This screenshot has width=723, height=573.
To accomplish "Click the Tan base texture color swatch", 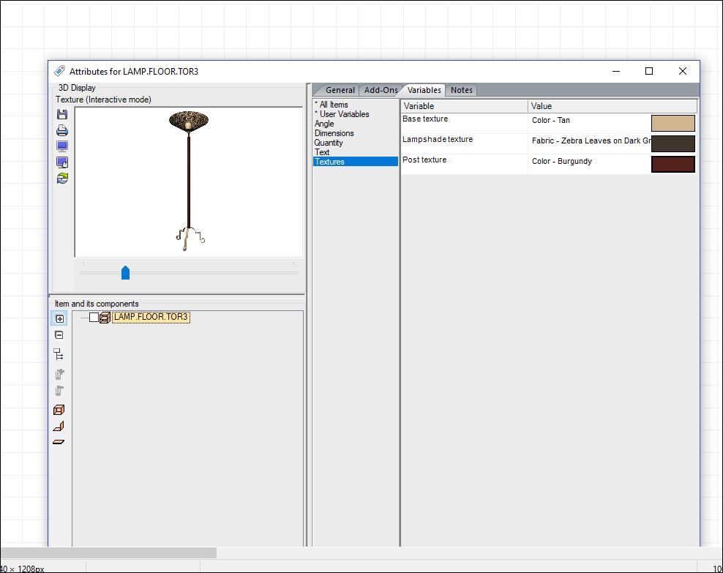I will pyautogui.click(x=673, y=123).
